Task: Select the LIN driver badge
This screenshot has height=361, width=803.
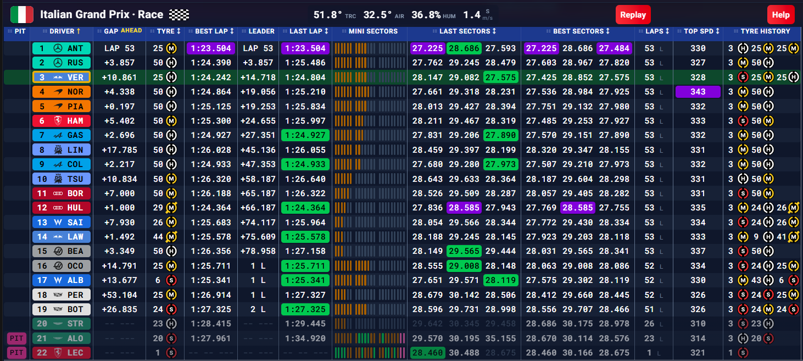Action: (x=61, y=149)
